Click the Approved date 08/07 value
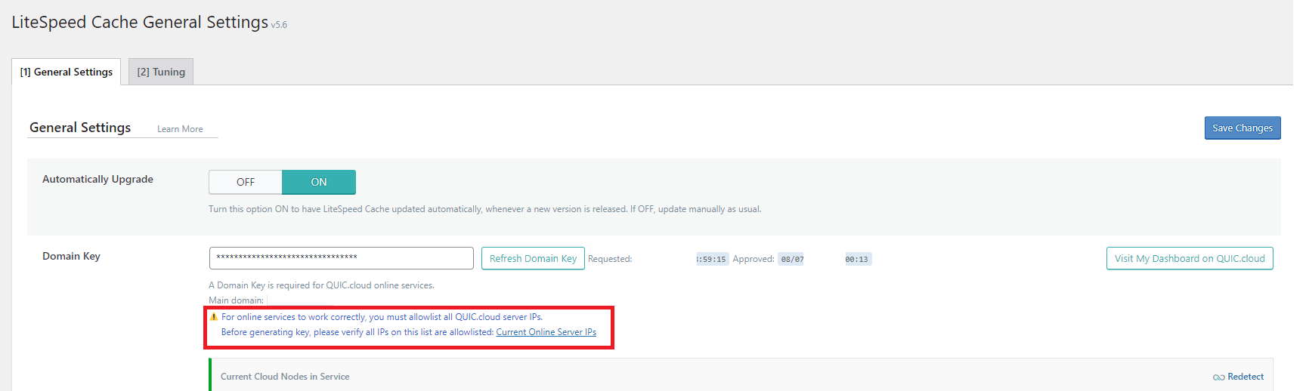Screen dimensions: 1309x391 [792, 259]
